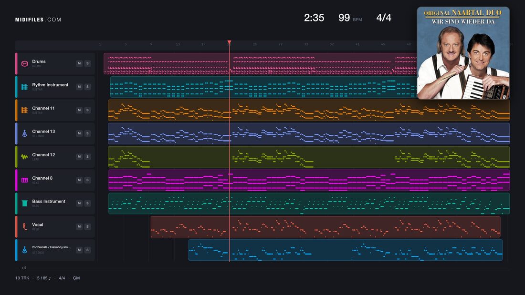
Task: Select the Channel 8 track label
Action: point(42,178)
